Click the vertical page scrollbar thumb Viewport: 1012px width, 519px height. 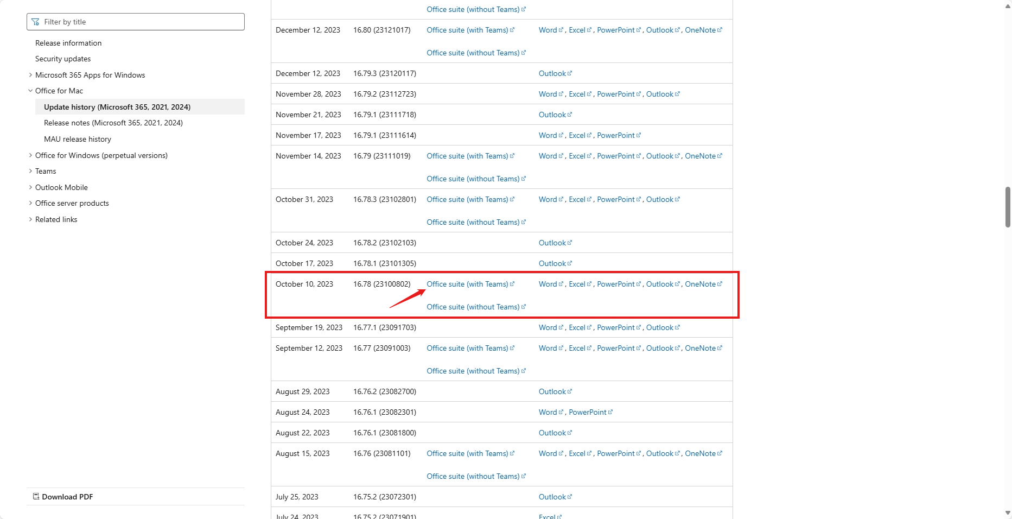point(1008,207)
